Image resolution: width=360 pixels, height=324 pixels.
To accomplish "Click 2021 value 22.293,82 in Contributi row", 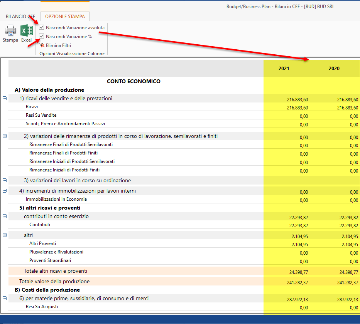I will coord(299,226).
